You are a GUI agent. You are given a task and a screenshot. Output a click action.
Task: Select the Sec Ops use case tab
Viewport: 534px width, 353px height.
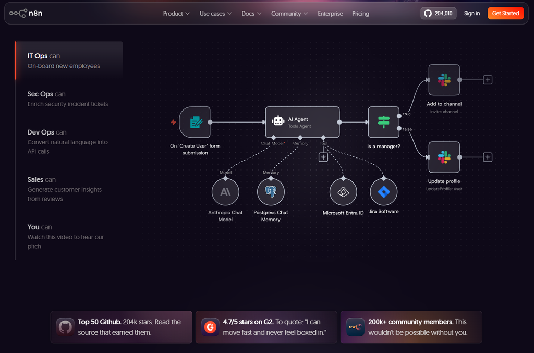coord(69,99)
